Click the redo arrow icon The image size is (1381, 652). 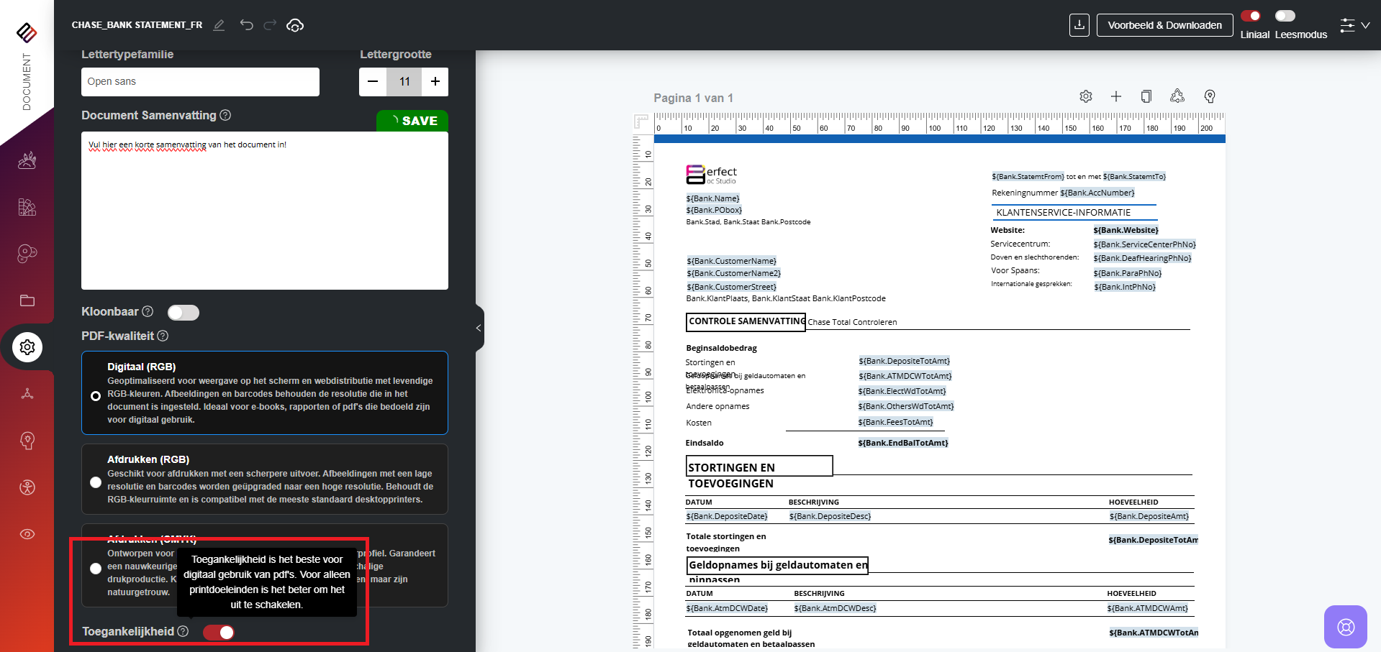(270, 25)
